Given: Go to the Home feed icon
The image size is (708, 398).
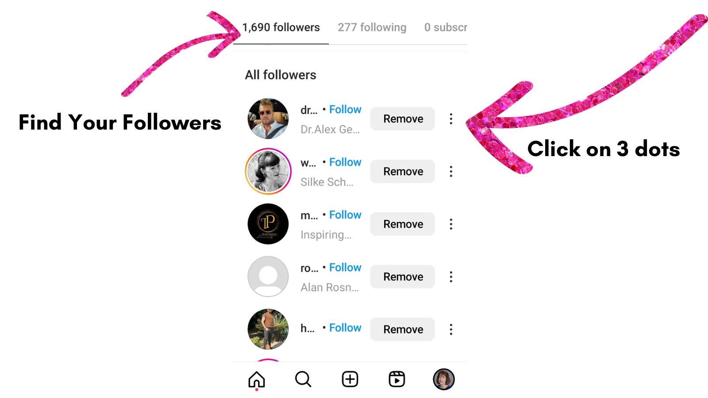Looking at the screenshot, I should [x=257, y=379].
